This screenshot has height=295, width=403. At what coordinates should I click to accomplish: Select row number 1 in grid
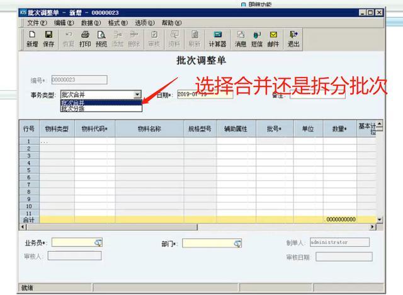coord(30,141)
